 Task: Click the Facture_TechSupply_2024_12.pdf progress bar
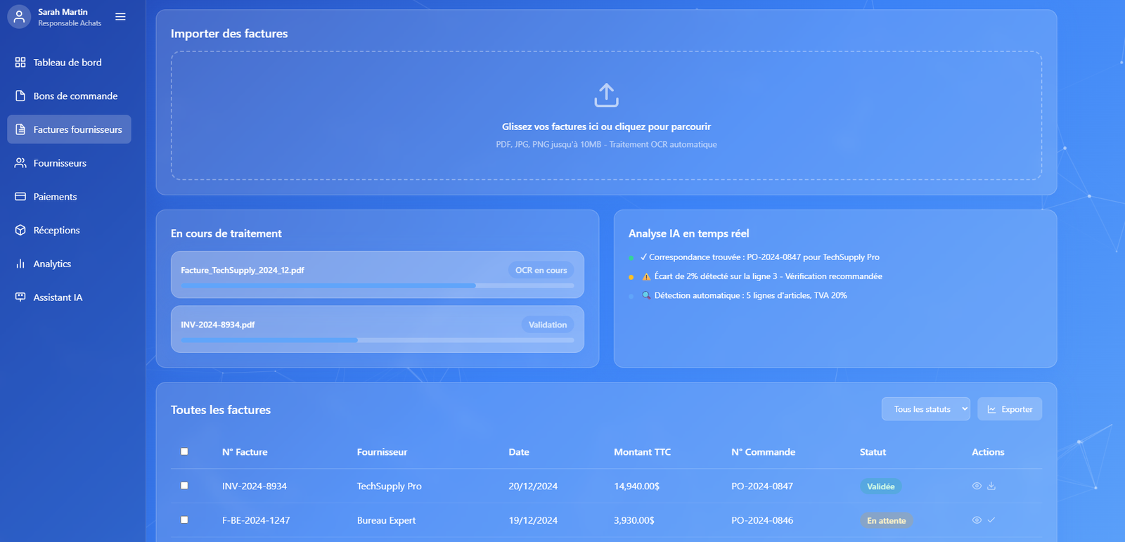[x=378, y=285]
